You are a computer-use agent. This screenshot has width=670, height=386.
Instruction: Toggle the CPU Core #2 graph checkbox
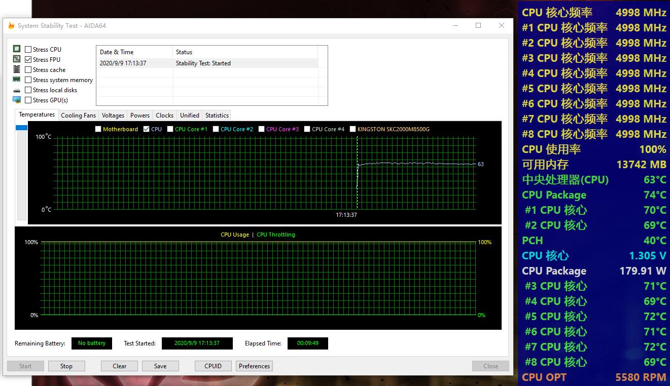[x=216, y=129]
